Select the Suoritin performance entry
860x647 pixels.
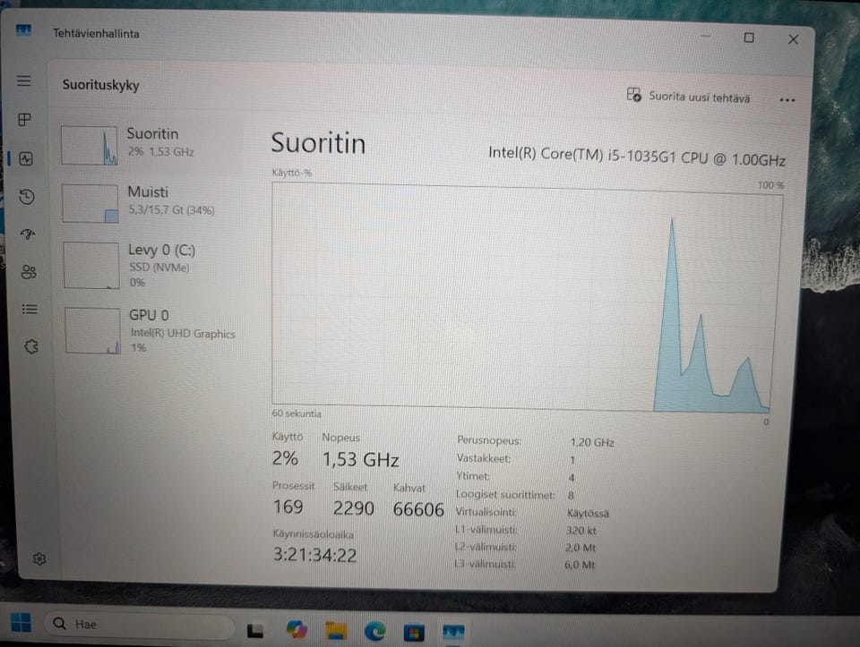tap(150, 145)
